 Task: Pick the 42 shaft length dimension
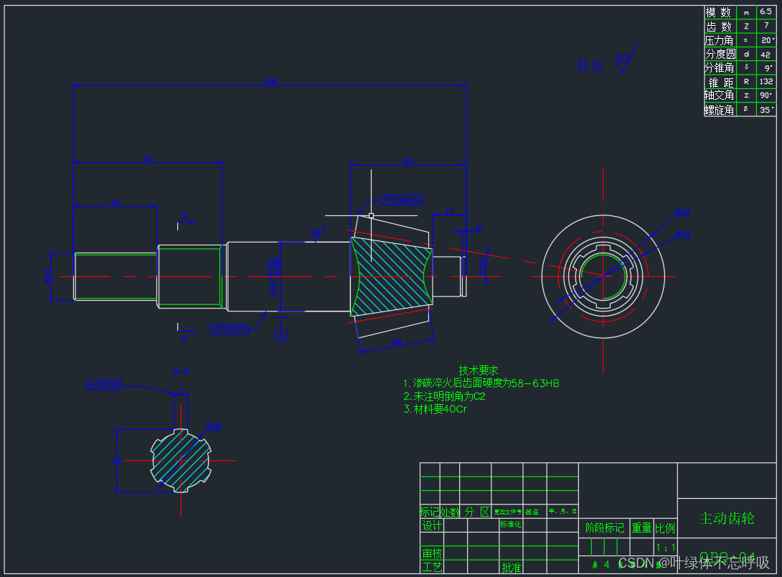click(115, 202)
